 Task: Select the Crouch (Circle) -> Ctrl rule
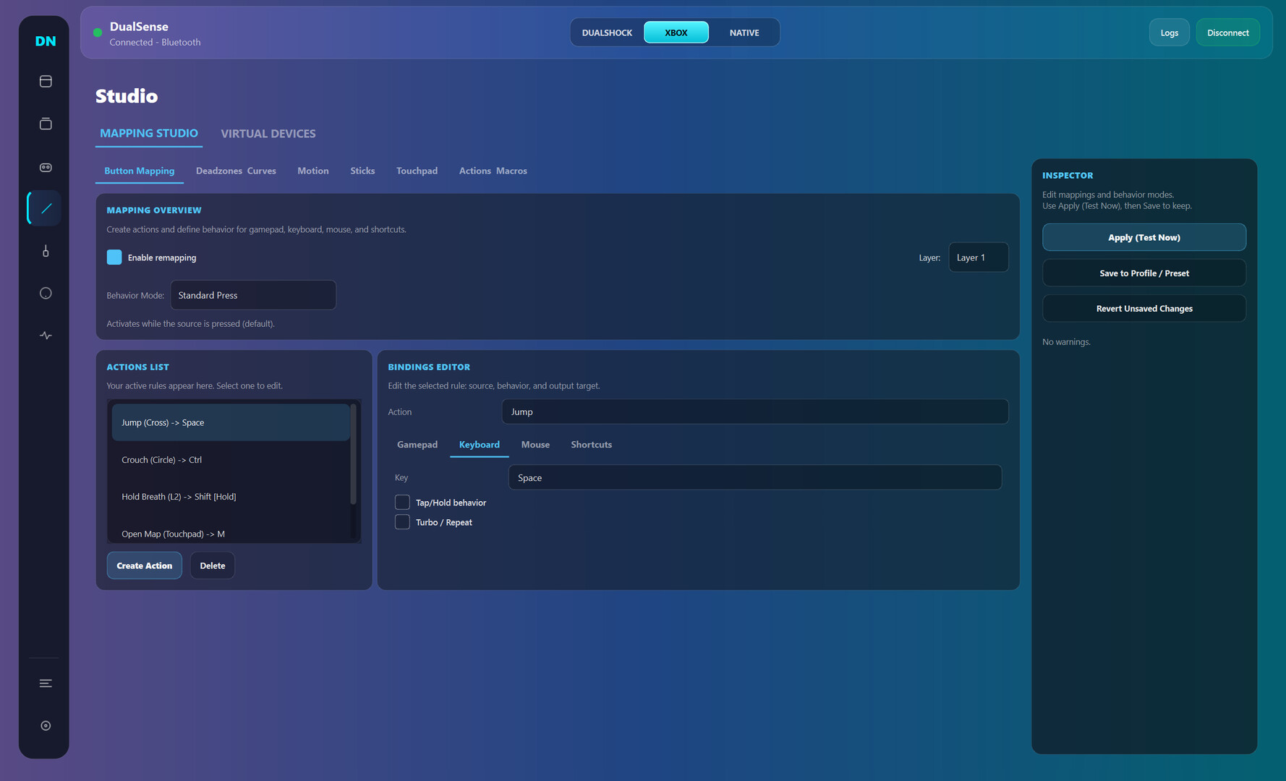(230, 460)
